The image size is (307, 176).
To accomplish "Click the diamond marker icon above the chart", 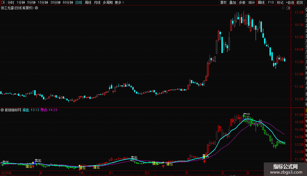I will [x=283, y=8].
